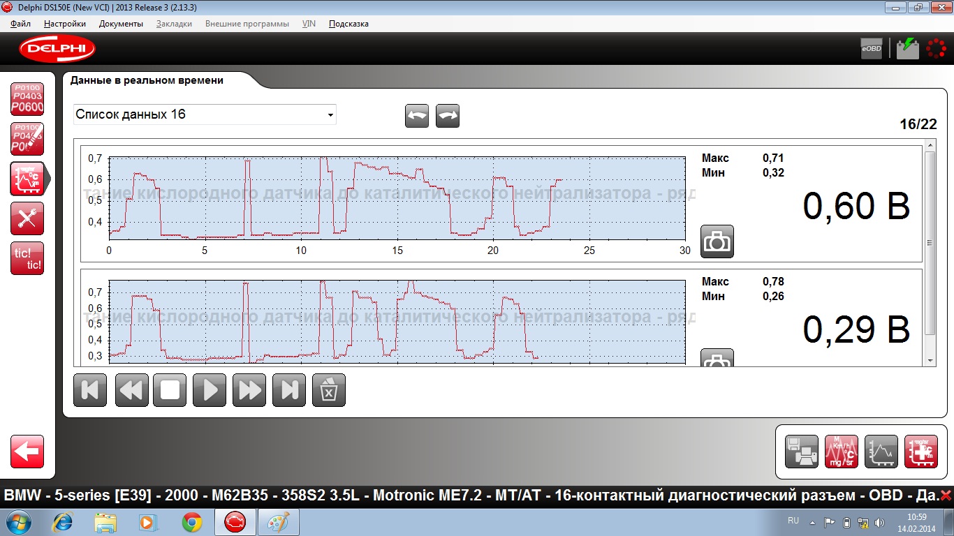Open Google Chrome from the taskbar

click(192, 522)
